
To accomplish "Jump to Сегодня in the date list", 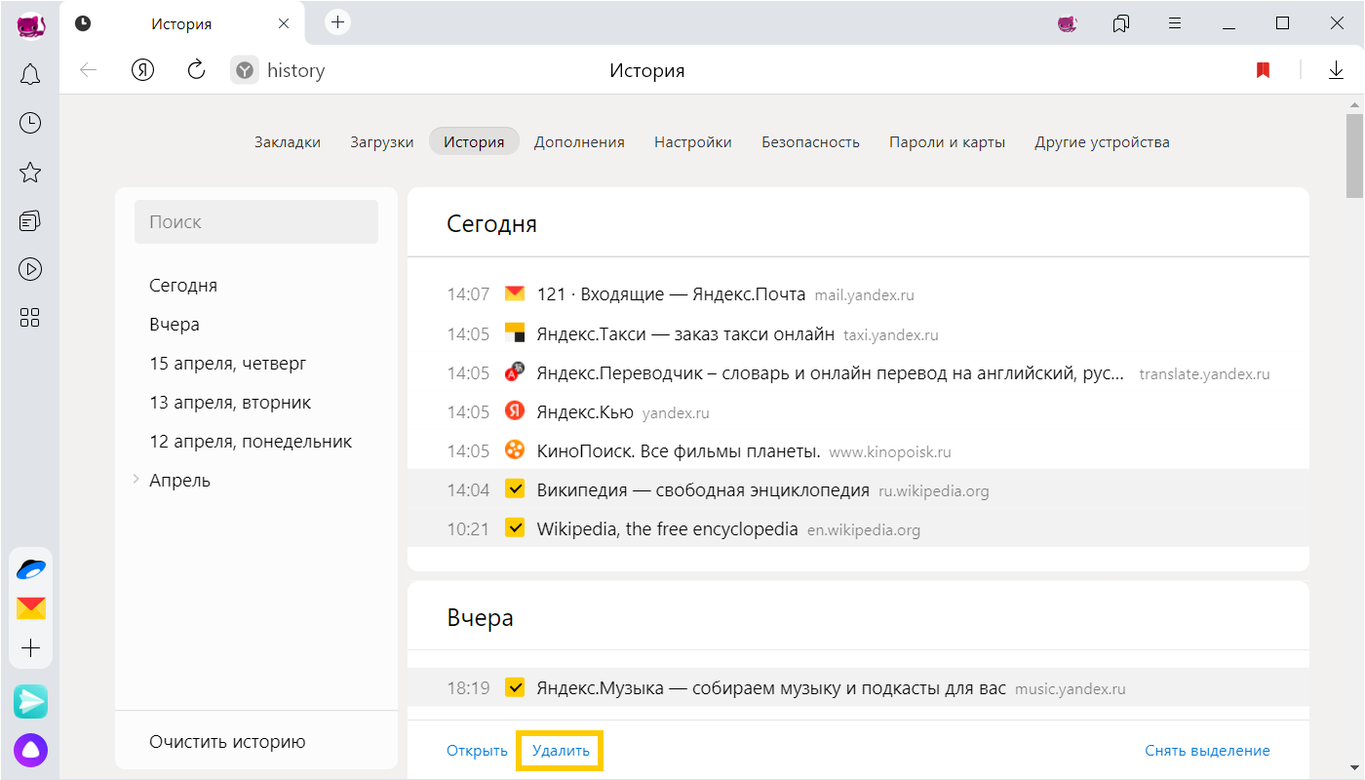I will pos(183,286).
